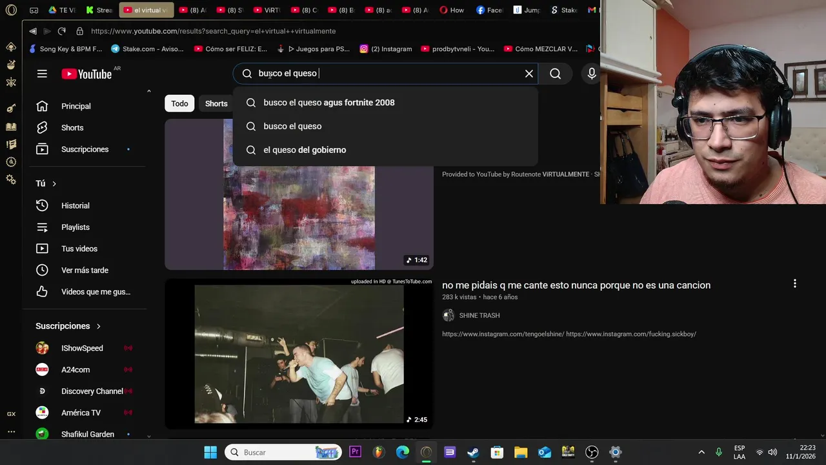
Task: Open bookmark 'Song Key & BPM F...'
Action: coord(66,48)
